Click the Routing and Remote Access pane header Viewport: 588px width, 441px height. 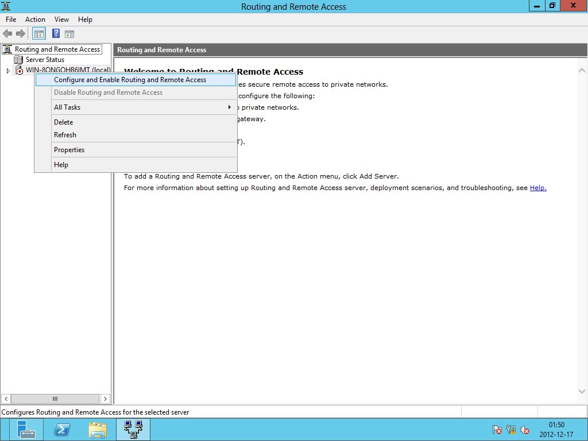coord(350,50)
